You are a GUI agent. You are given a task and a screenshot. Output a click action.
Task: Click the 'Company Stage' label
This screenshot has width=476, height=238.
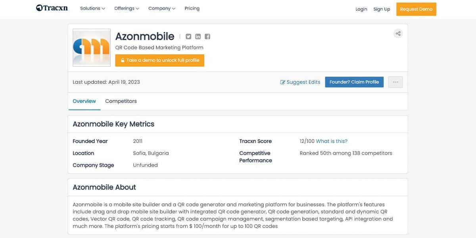pyautogui.click(x=93, y=165)
